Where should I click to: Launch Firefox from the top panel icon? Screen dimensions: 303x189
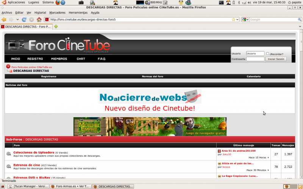coord(58,2)
